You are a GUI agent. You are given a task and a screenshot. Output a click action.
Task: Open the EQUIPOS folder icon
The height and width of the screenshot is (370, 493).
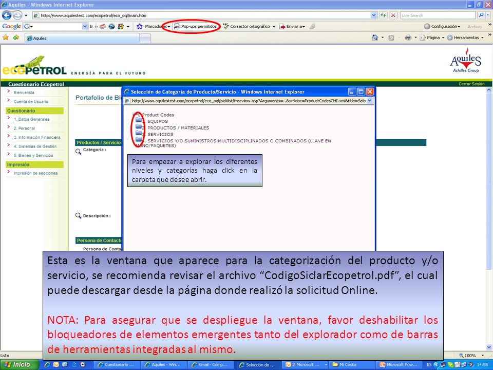[x=138, y=120]
